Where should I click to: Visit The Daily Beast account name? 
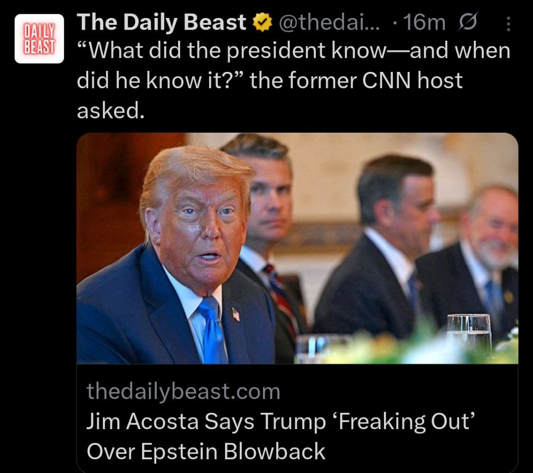pyautogui.click(x=162, y=22)
